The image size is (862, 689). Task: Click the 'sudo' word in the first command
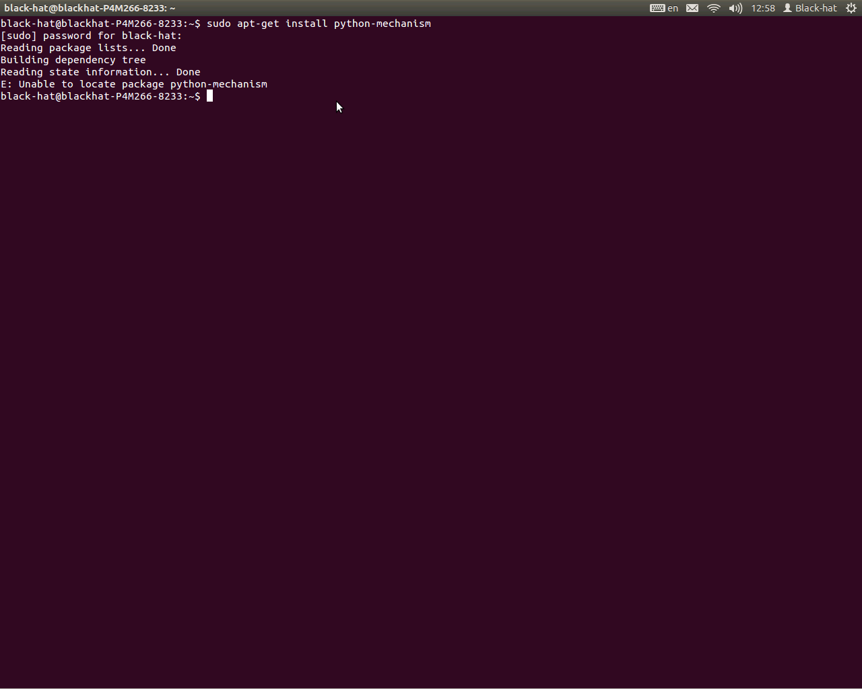219,24
